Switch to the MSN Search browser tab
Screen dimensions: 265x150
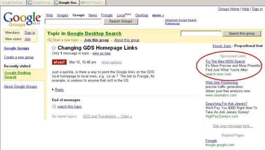click(x=93, y=2)
